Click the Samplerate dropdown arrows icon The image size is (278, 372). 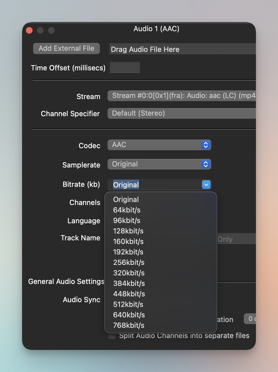click(x=206, y=164)
